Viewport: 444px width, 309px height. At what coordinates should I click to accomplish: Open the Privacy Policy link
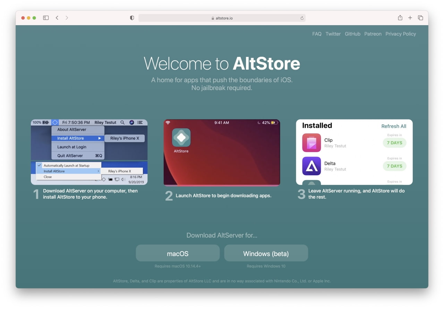pyautogui.click(x=401, y=34)
